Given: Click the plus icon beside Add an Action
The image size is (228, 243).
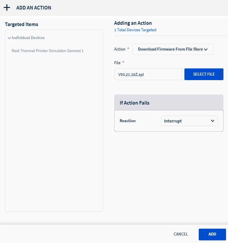Looking at the screenshot, I should coord(7,7).
